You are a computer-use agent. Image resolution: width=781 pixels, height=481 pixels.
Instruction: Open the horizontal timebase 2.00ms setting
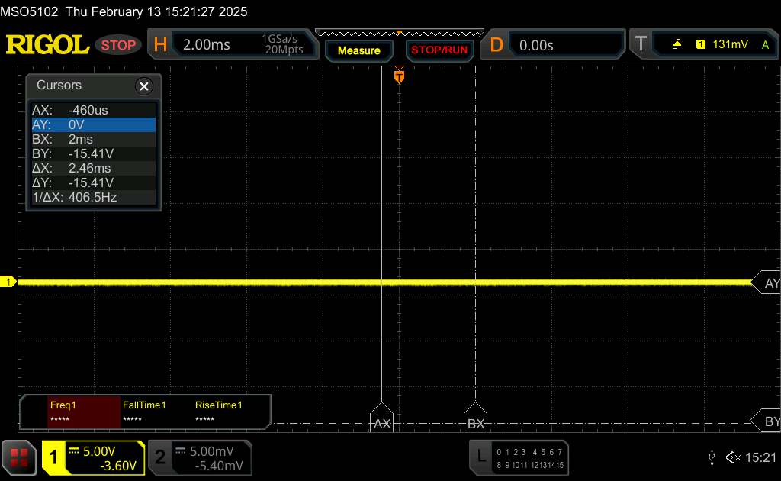[233, 44]
